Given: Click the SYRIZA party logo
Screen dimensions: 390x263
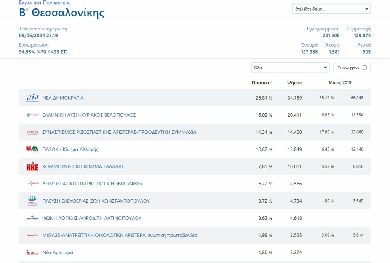Looking at the screenshot, I should (x=33, y=132).
